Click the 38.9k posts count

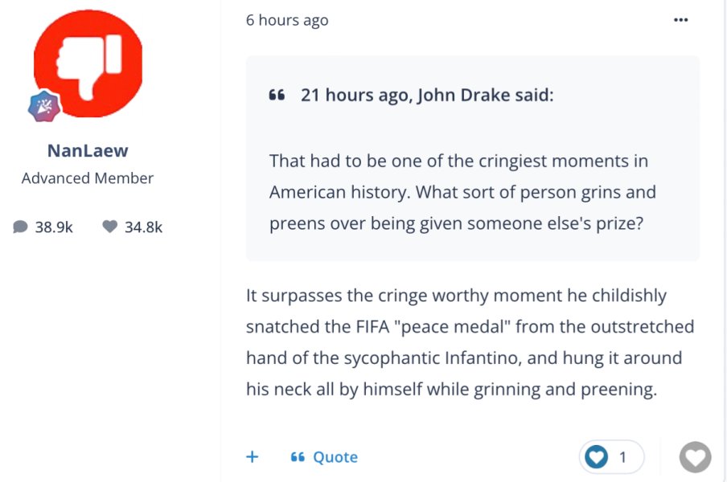click(x=54, y=227)
